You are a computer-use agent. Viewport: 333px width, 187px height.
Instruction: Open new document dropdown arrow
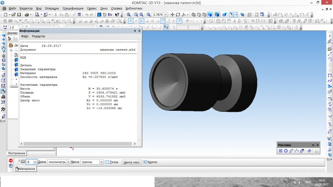pos(9,15)
